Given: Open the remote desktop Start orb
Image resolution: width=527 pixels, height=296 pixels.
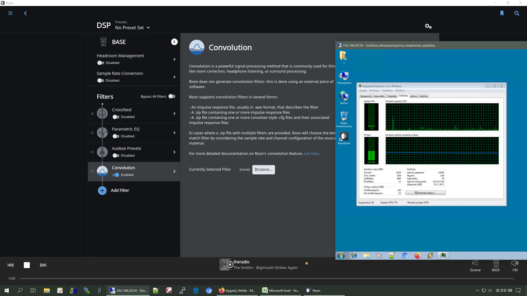Looking at the screenshot, I should coord(341,256).
